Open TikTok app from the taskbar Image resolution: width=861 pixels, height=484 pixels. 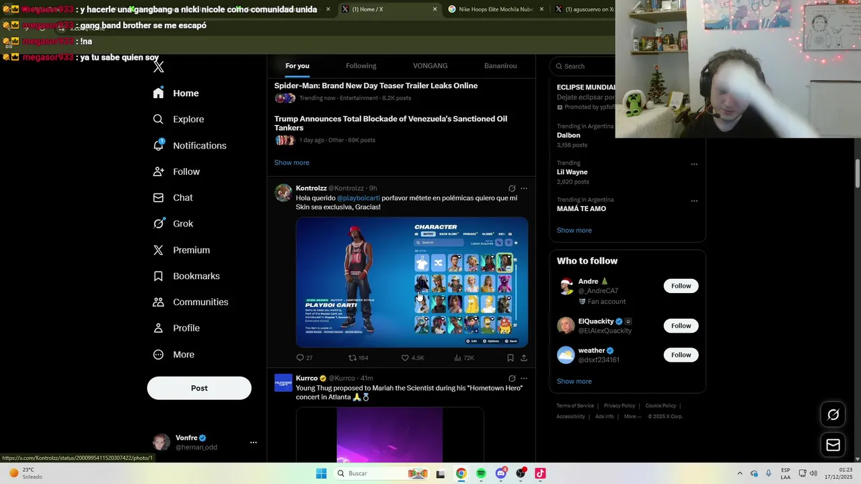click(x=540, y=473)
